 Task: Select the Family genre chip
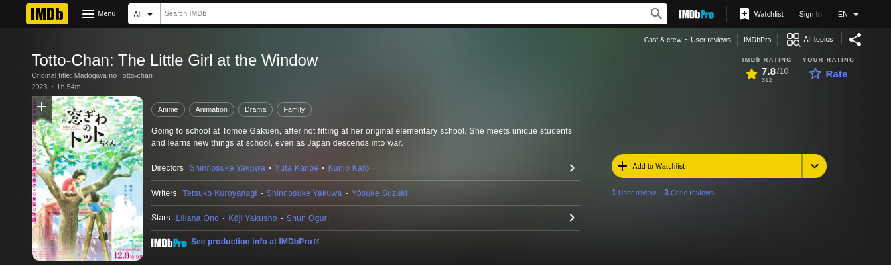click(294, 109)
